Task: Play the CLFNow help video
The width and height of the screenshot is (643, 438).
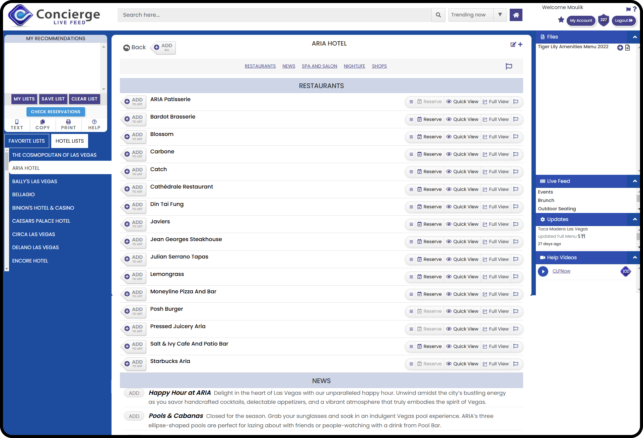Action: 543,271
